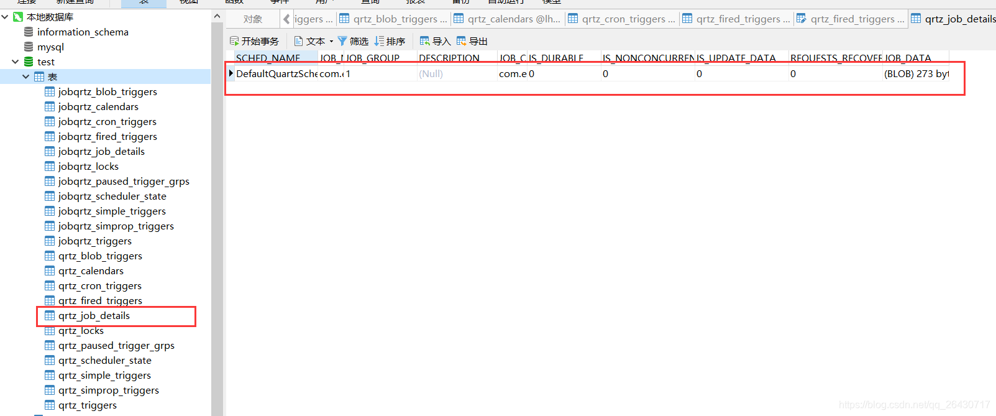
Task: Click the green test database icon
Action: [x=29, y=62]
